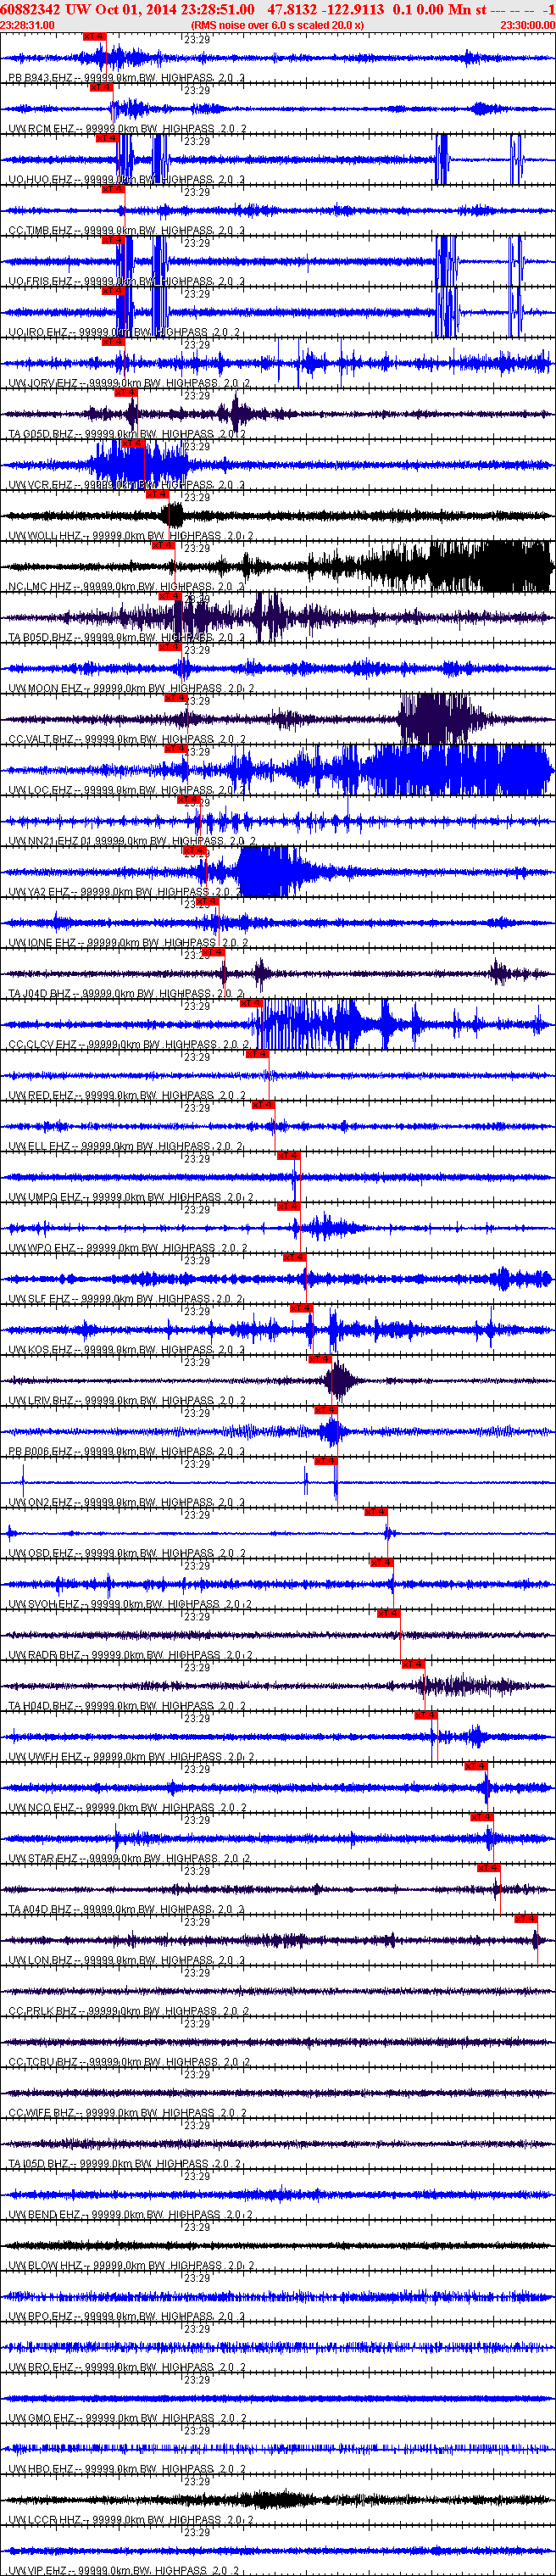Image resolution: width=556 pixels, height=2576 pixels.
Task: Select the UW.LOC.EHZ station label
Action: pos(125,790)
